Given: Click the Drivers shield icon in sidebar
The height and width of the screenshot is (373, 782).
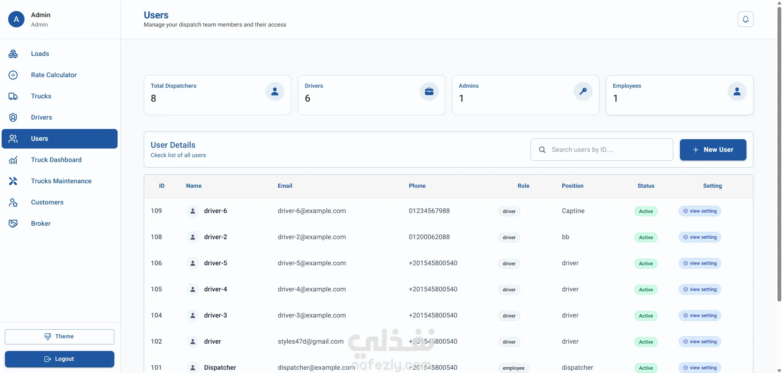Looking at the screenshot, I should click(x=13, y=118).
